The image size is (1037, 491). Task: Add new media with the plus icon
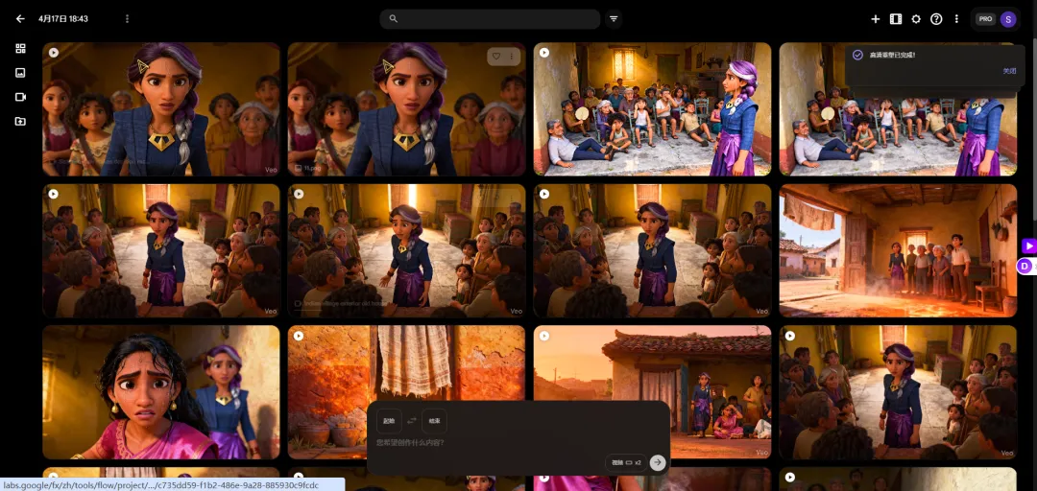click(875, 19)
